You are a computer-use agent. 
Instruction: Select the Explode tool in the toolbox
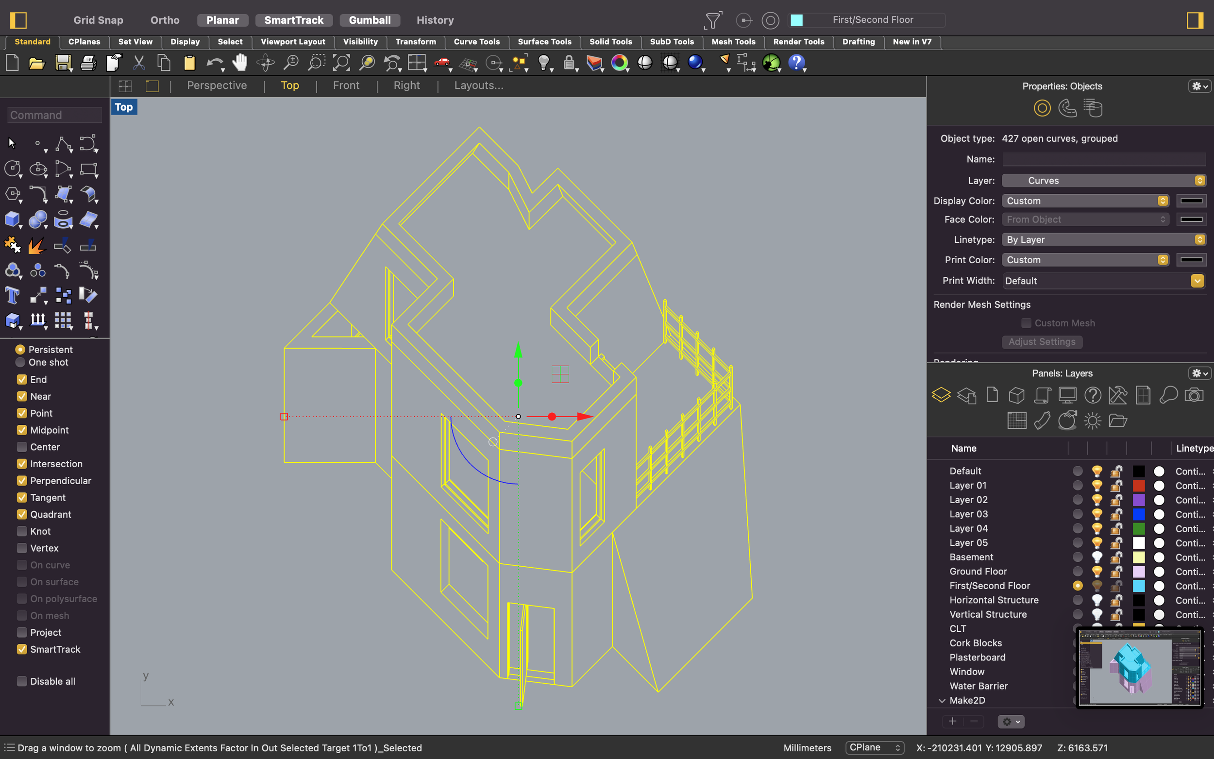37,245
